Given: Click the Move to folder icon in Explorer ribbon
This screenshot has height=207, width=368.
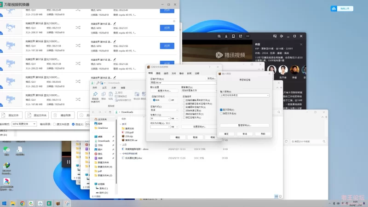Looking at the screenshot, I should 137,94.
